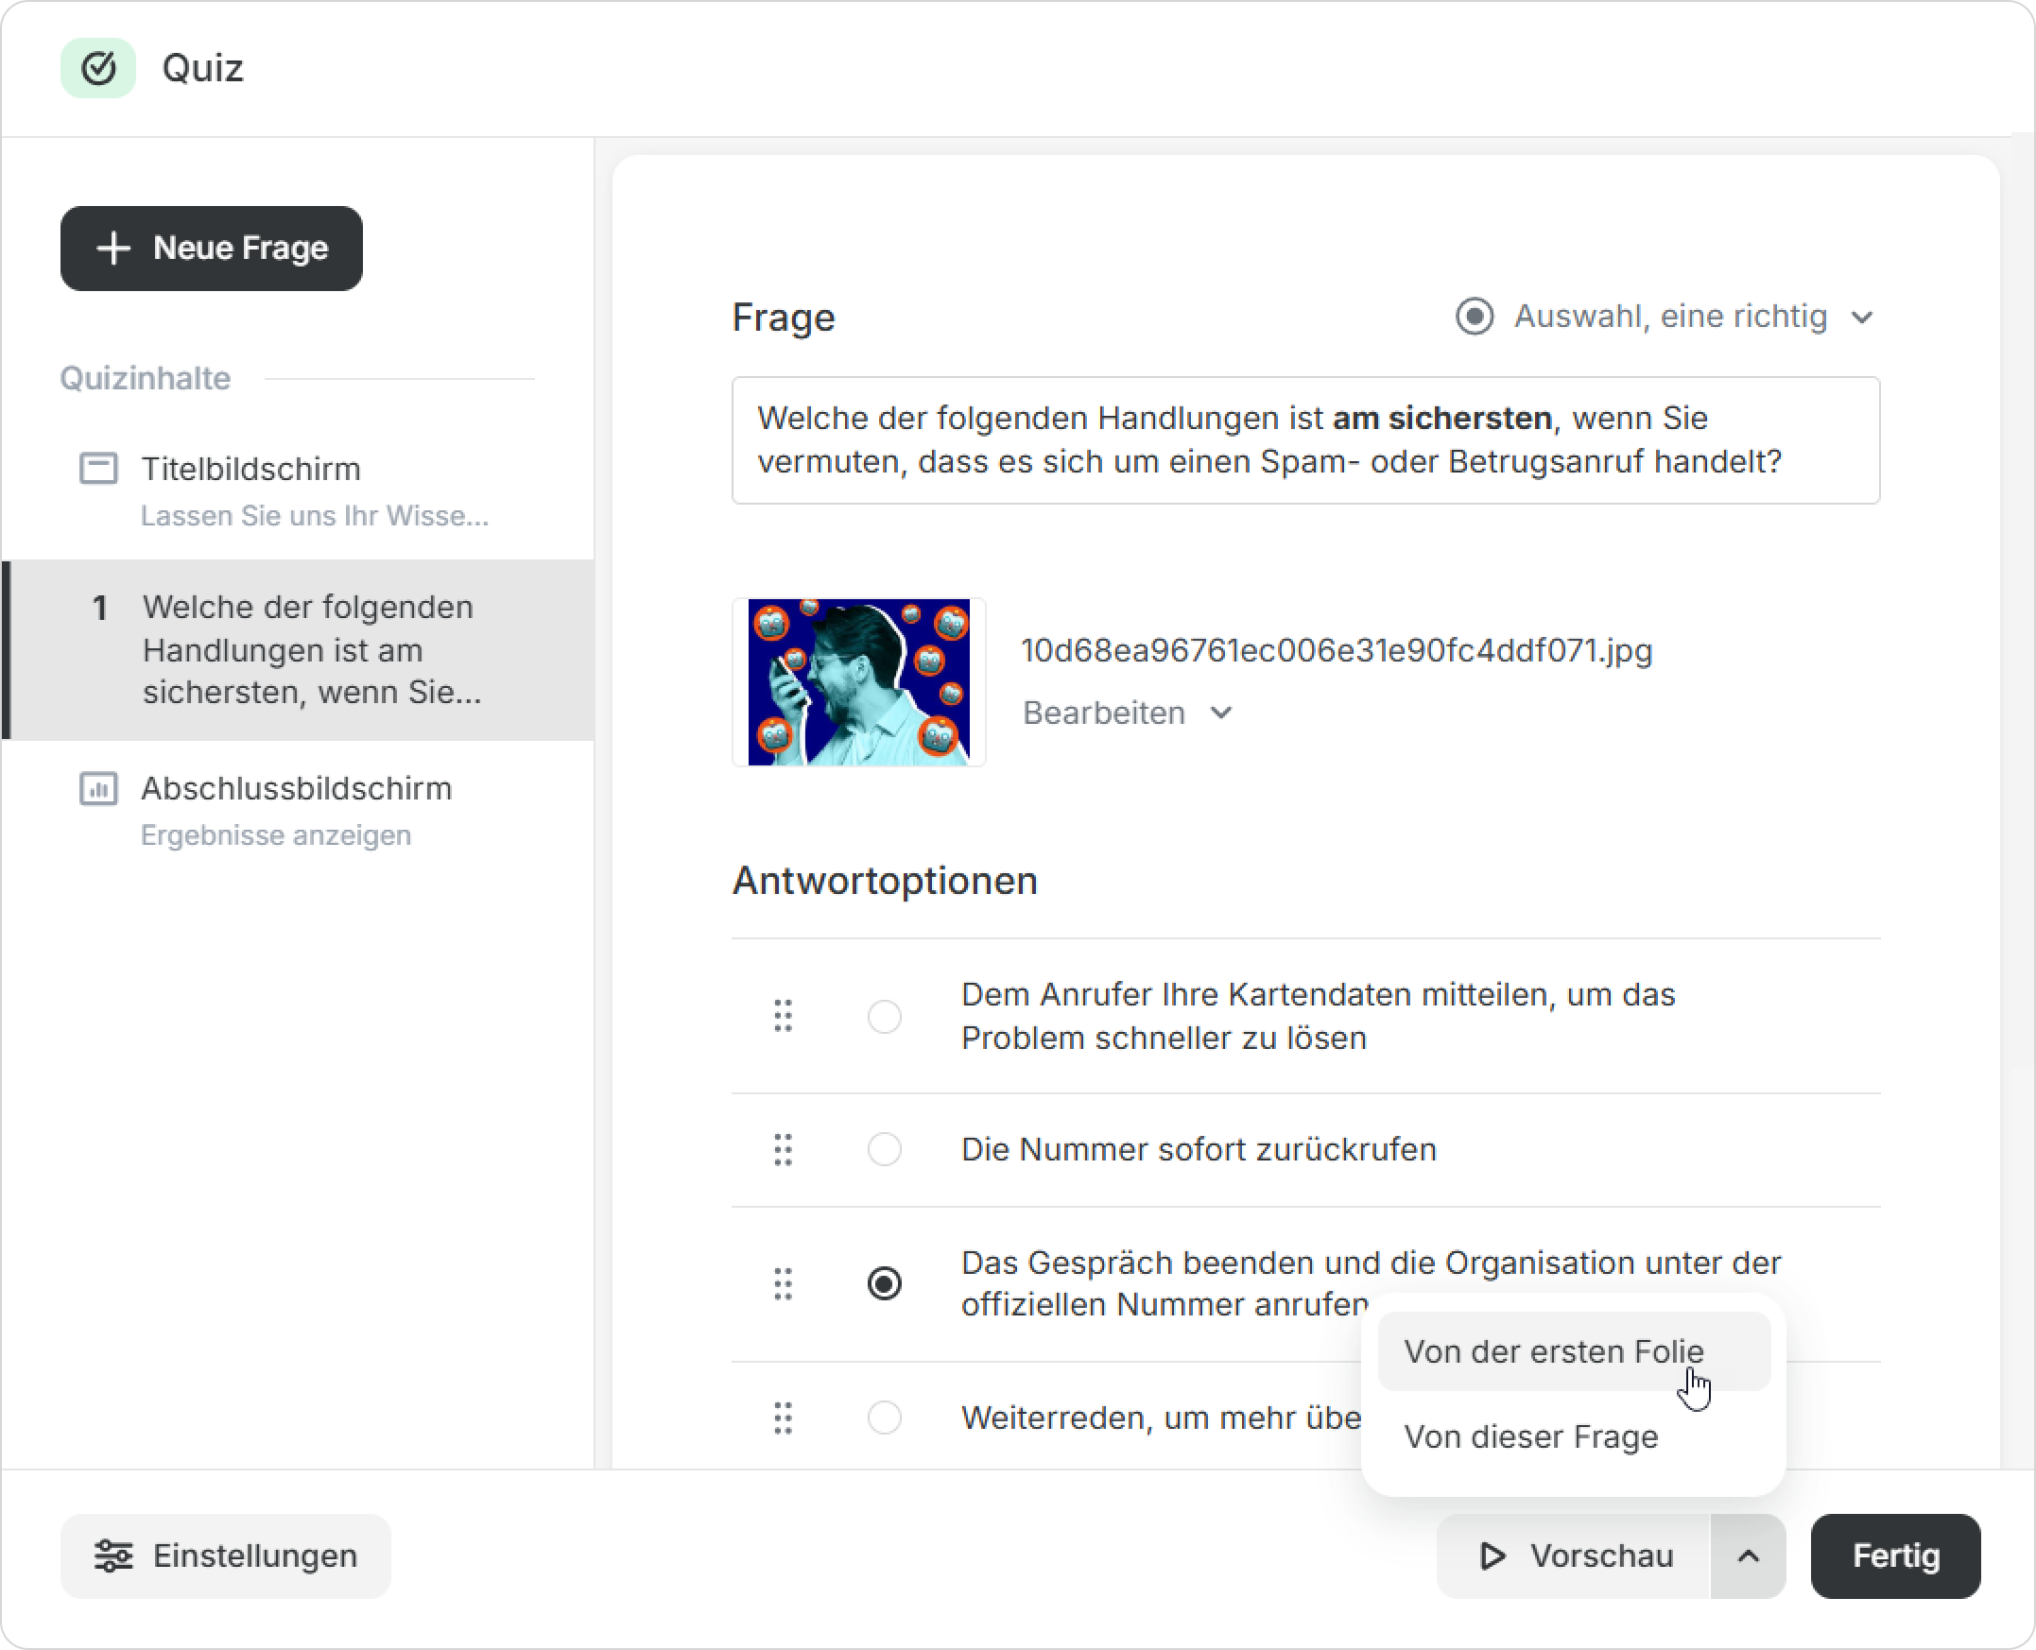Select radio for 'Weiterreden' answer option
Image resolution: width=2036 pixels, height=1650 pixels.
click(x=884, y=1418)
